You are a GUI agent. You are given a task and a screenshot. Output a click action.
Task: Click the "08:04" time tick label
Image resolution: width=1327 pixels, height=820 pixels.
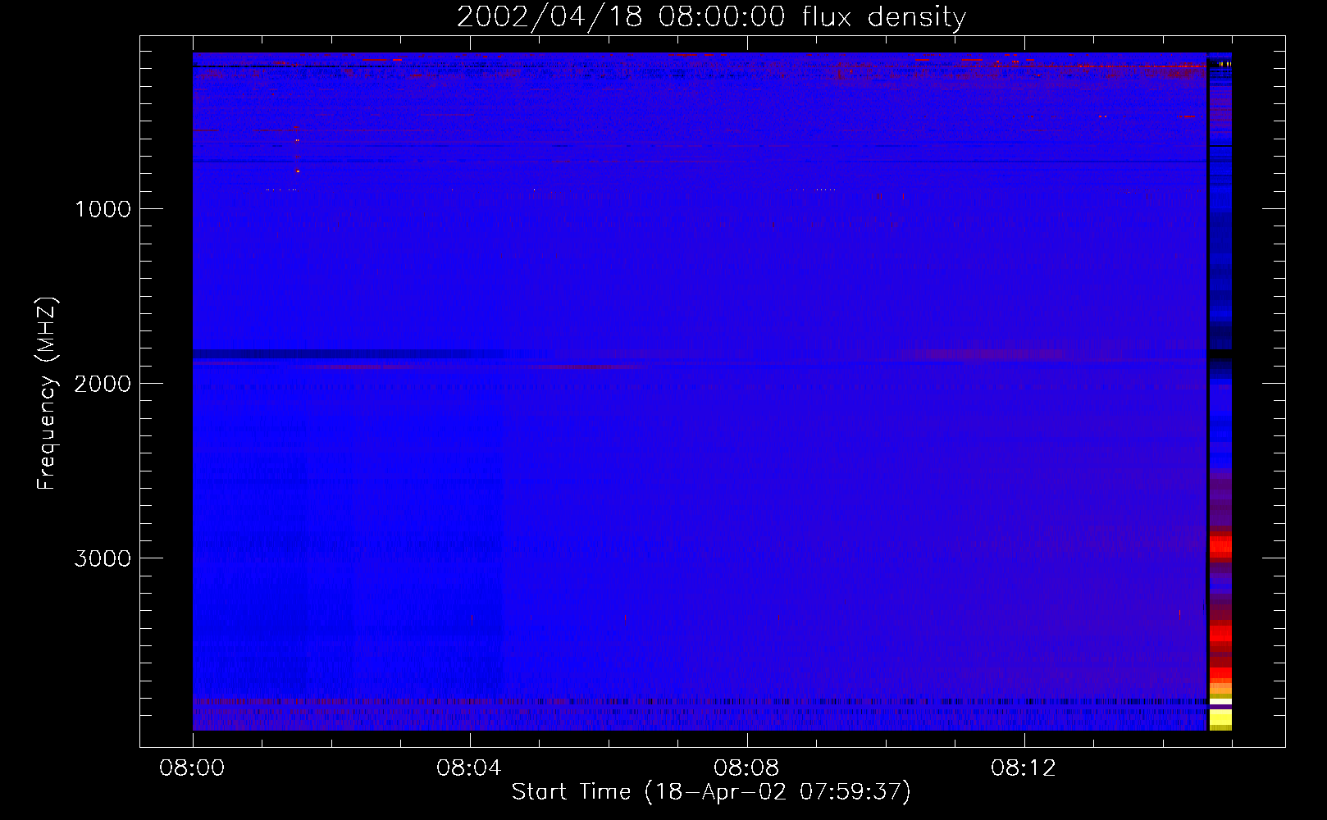coord(469,768)
